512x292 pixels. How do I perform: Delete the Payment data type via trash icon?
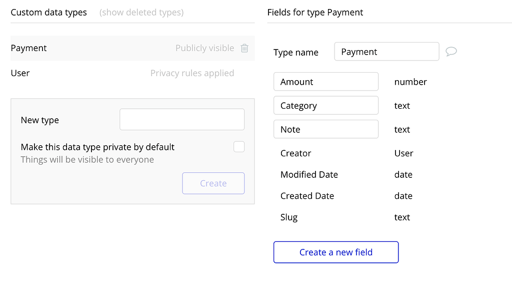pyautogui.click(x=244, y=48)
